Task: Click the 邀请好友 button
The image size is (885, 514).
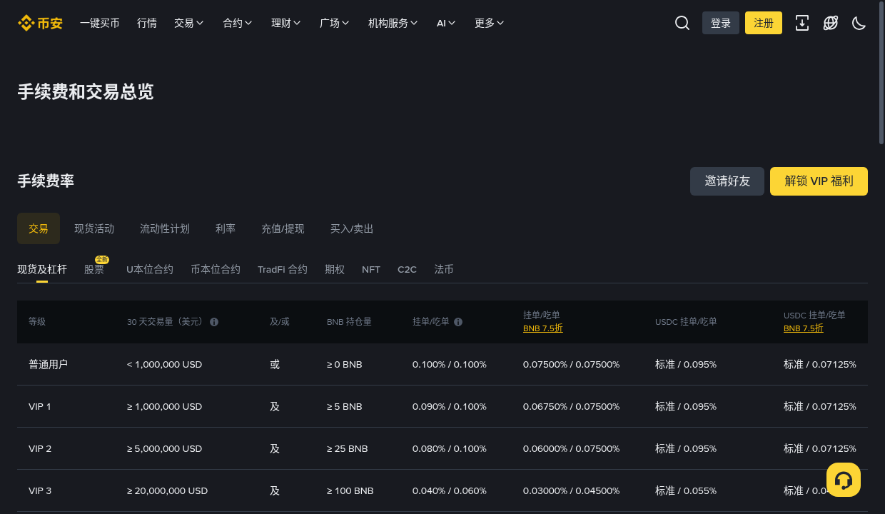Action: 727,181
